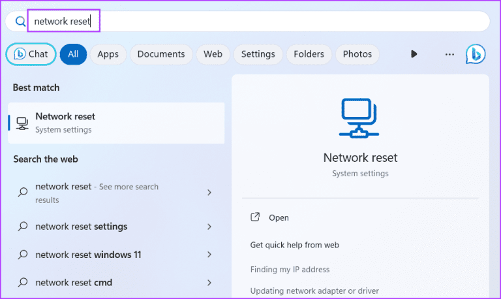Open the three-dots more options menu
This screenshot has height=299, width=501.
click(x=449, y=54)
